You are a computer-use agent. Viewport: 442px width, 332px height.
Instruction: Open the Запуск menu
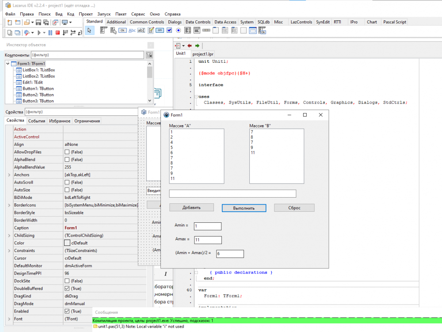tap(104, 14)
